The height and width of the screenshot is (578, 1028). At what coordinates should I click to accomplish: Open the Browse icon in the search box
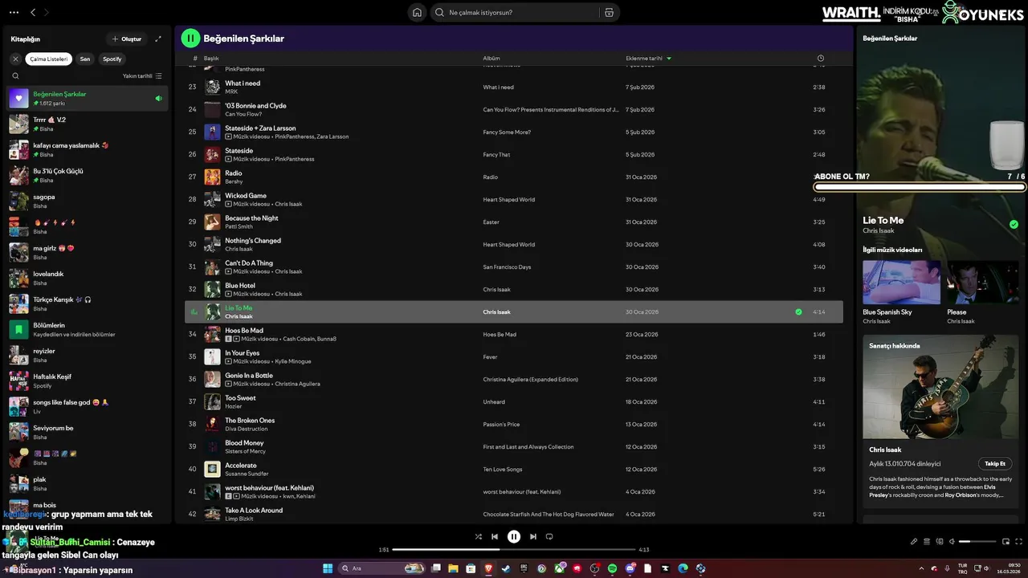tap(609, 12)
